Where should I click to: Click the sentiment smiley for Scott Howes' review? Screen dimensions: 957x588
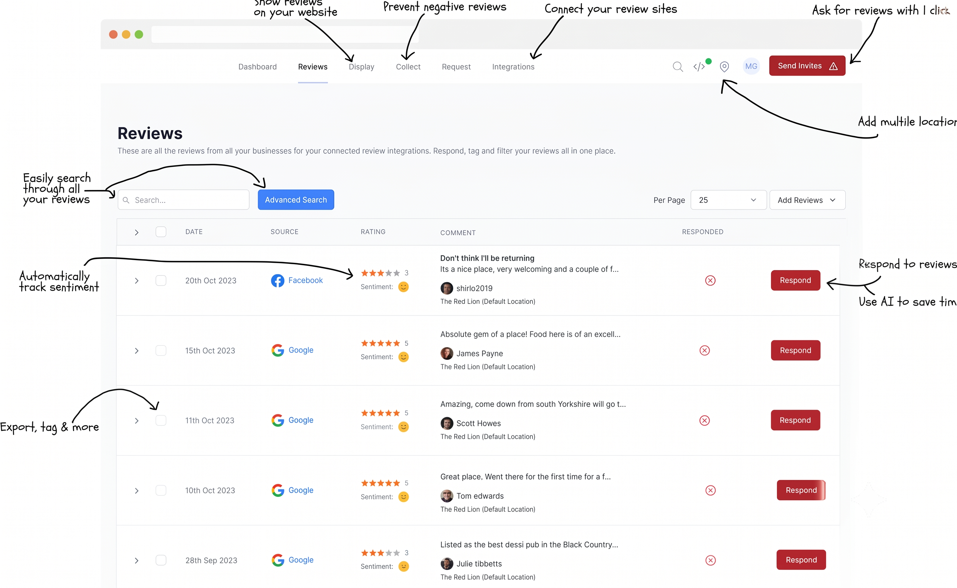click(x=403, y=427)
